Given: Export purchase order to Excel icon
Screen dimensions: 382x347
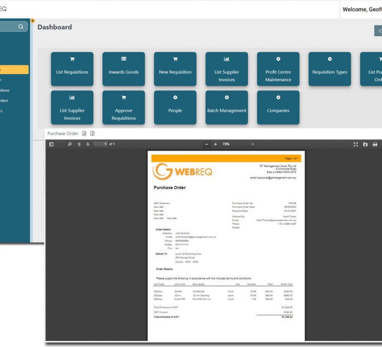Looking at the screenshot, I should point(92,133).
